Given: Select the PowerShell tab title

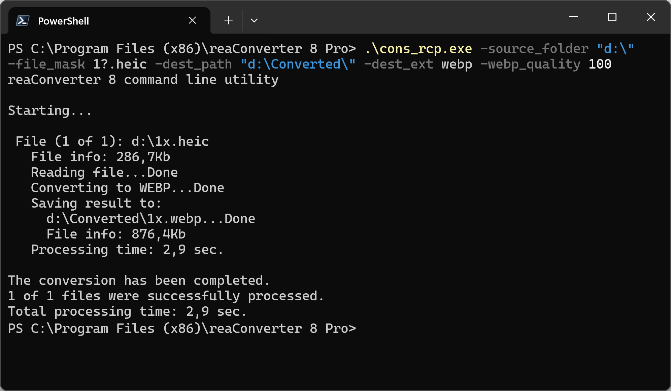Looking at the screenshot, I should 63,21.
